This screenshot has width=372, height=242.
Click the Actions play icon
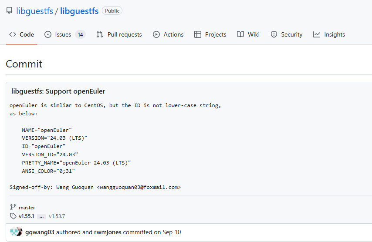coord(156,34)
